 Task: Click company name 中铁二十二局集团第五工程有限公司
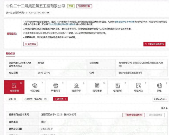pyautogui.click(x=36, y=6)
